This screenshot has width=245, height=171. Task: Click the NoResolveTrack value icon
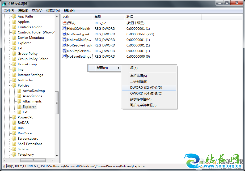pyautogui.click(x=64, y=45)
